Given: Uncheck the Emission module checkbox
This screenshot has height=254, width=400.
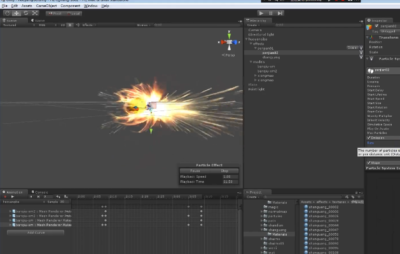Looking at the screenshot, I should click(369, 138).
